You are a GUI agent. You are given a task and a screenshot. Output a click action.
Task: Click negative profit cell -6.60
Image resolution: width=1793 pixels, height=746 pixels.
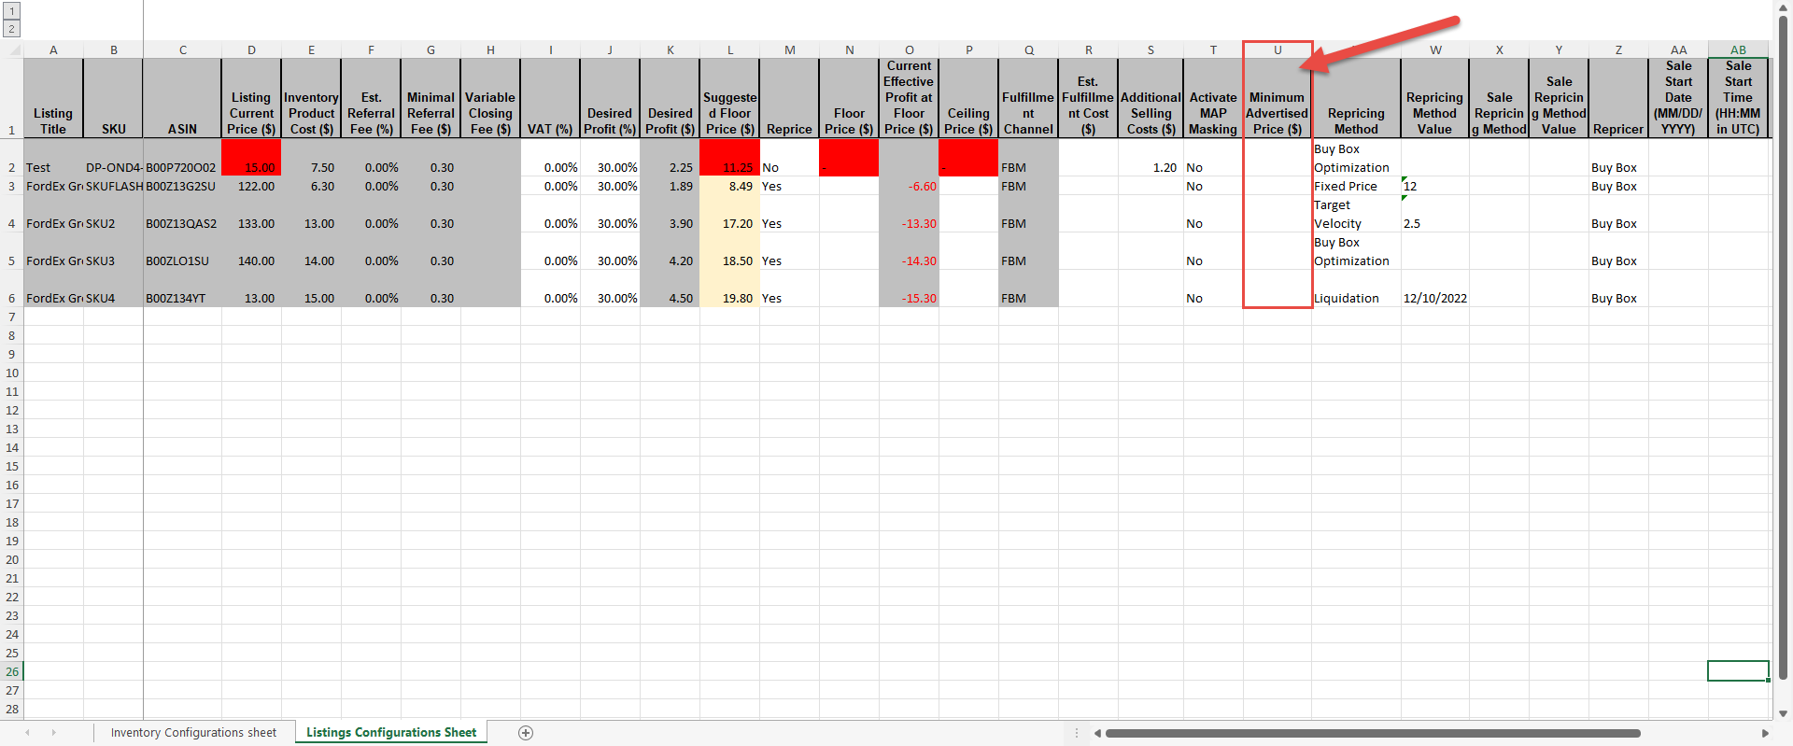tap(909, 186)
